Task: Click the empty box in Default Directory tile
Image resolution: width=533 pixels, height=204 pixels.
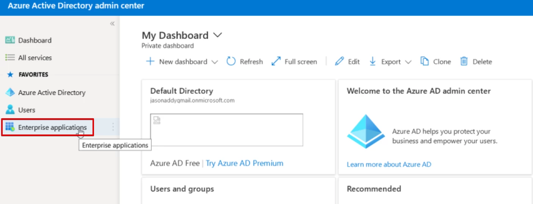Action: click(x=227, y=130)
